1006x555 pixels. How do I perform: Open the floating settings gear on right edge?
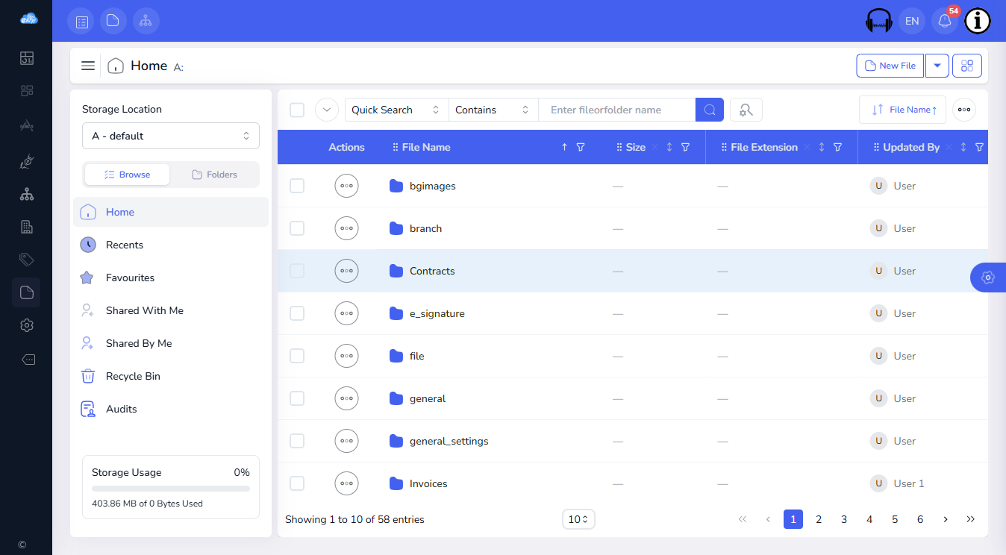coord(988,277)
